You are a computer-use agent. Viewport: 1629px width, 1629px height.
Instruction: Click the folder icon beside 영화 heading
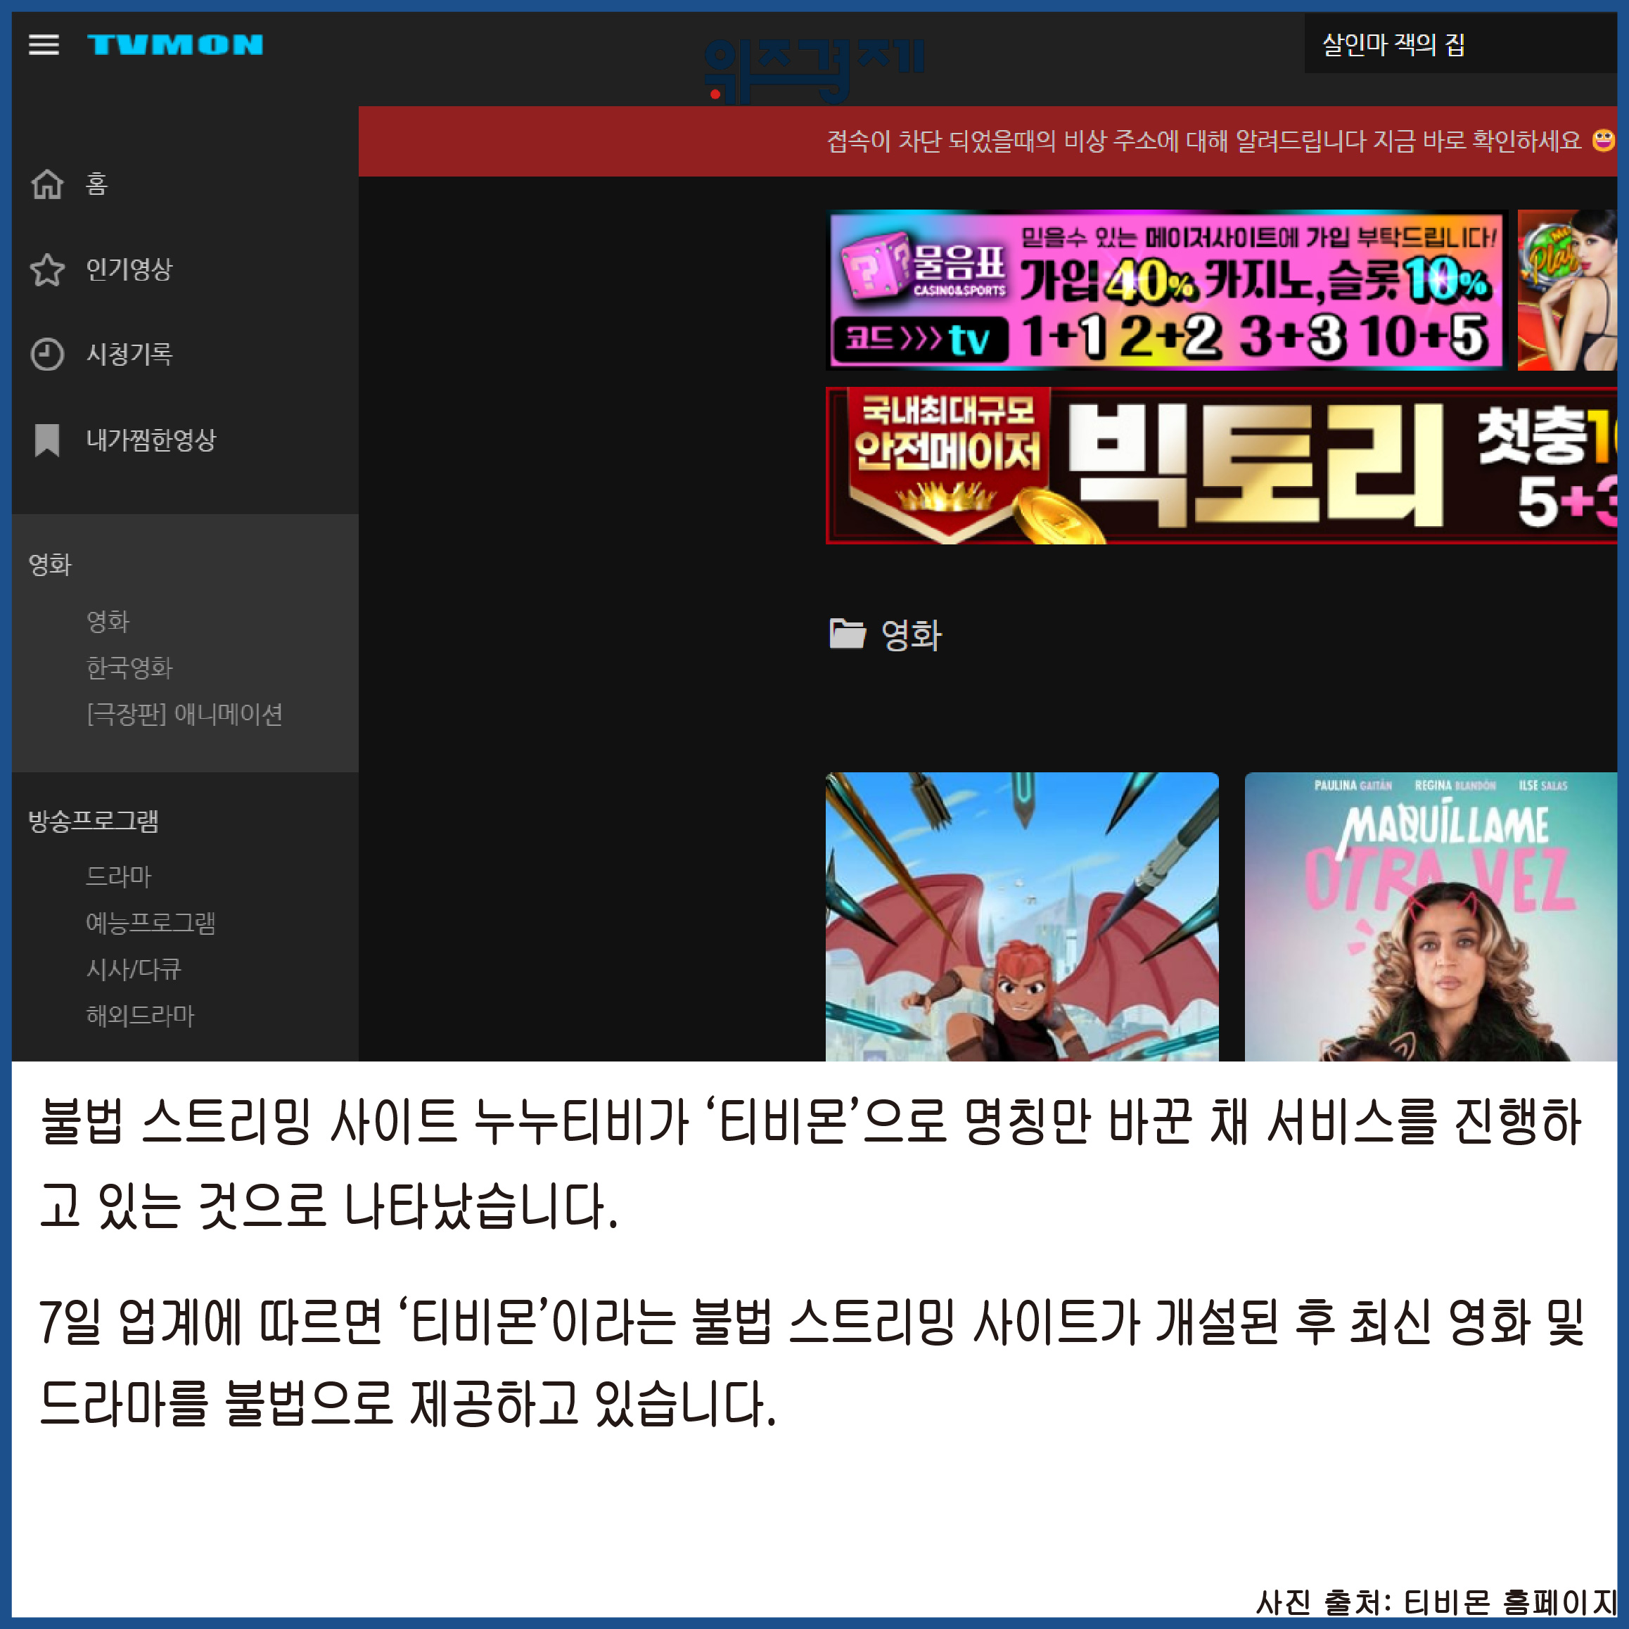pyautogui.click(x=847, y=634)
